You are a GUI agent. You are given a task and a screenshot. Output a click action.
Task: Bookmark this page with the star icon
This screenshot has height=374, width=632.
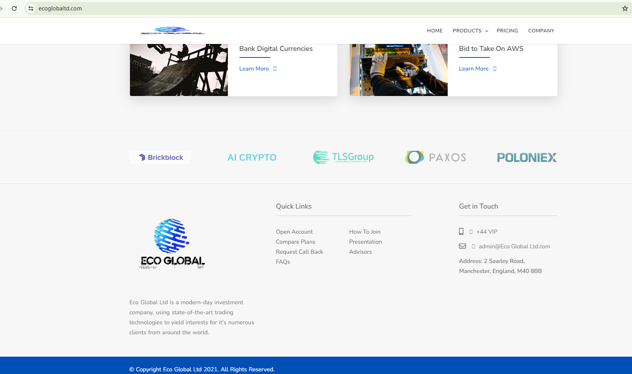(625, 8)
